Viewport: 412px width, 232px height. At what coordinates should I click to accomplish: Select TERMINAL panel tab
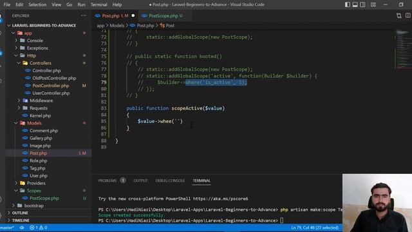201,180
